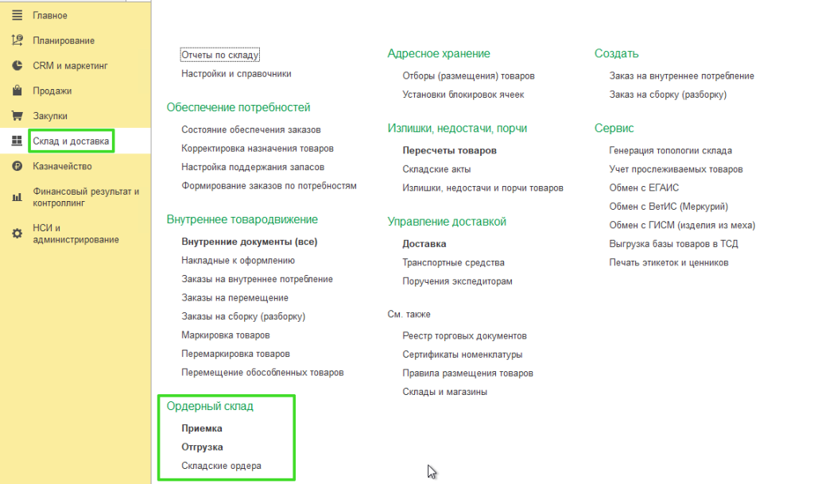This screenshot has height=484, width=814.
Task: Open Отчеты по складу link
Action: coord(219,55)
